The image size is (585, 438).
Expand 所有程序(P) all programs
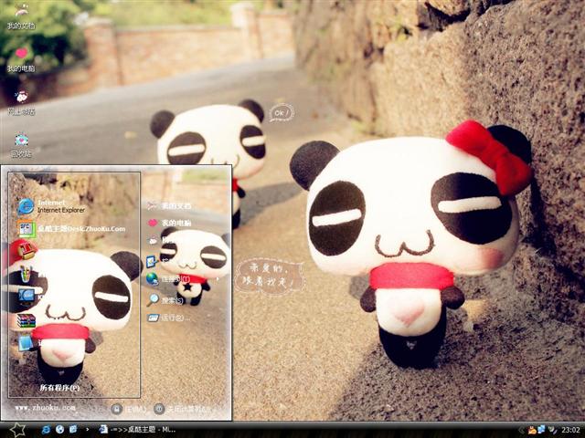[x=59, y=388]
